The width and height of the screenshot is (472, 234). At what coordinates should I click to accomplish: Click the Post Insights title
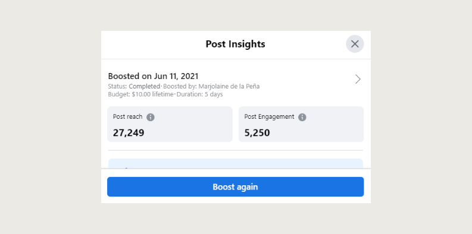pyautogui.click(x=235, y=44)
